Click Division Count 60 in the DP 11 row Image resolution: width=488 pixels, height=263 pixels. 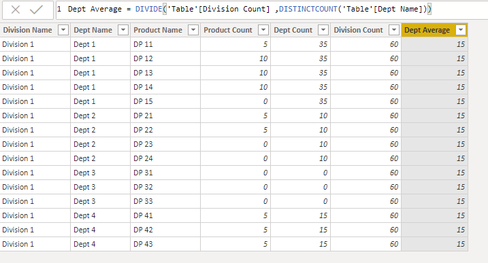pos(365,44)
